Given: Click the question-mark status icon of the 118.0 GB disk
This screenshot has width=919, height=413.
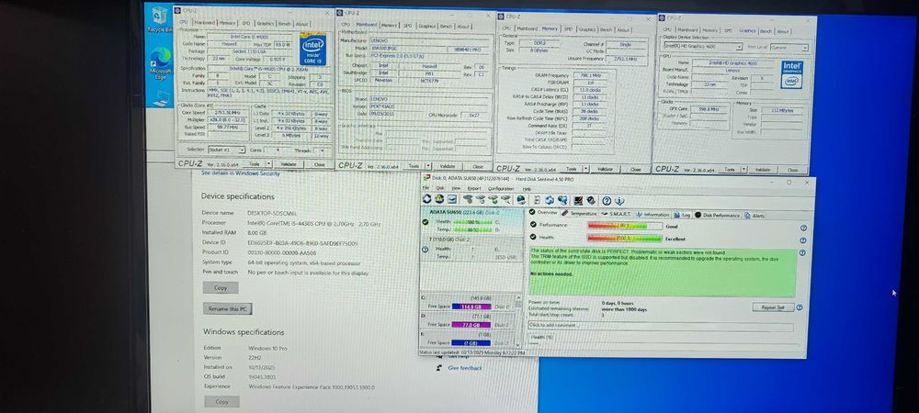Looking at the screenshot, I should click(425, 249).
